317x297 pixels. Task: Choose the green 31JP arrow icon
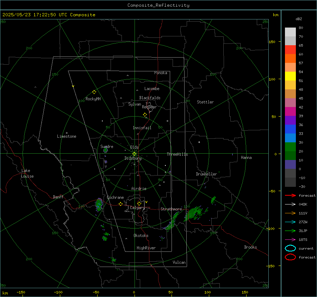(x=290, y=231)
